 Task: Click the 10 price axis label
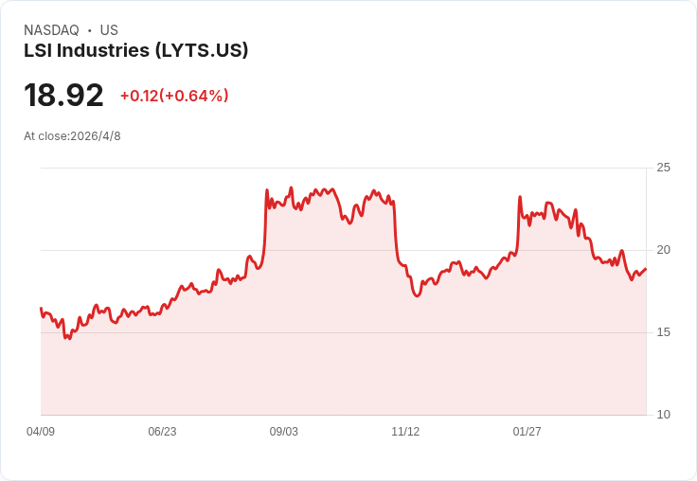pyautogui.click(x=663, y=415)
